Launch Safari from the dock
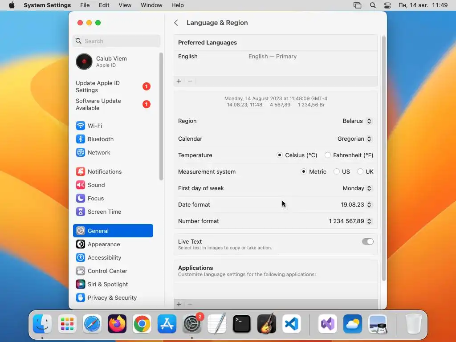 point(92,324)
